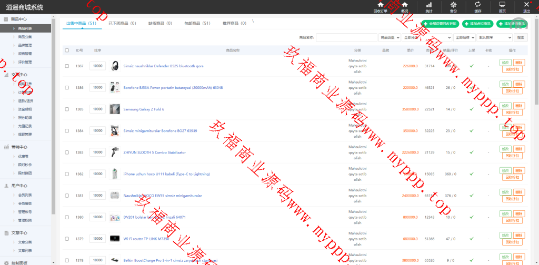Viewport: 539px width, 265px height.
Task: Switch to the 已下架商品 tab
Action: click(122, 24)
